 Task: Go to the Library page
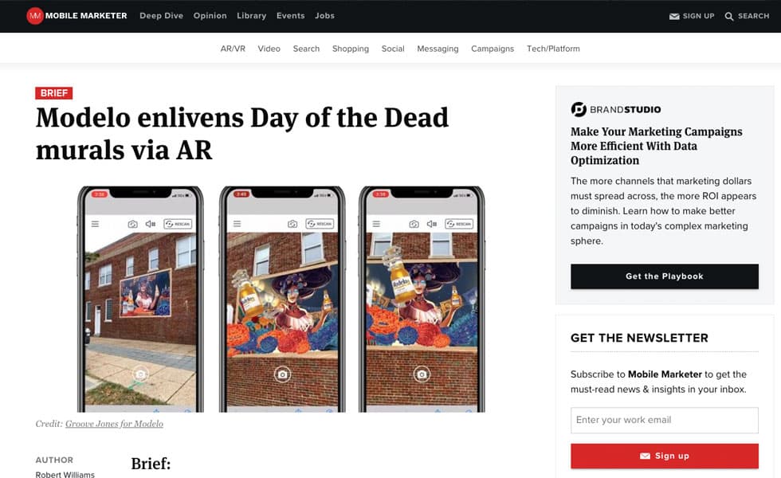[x=252, y=16]
